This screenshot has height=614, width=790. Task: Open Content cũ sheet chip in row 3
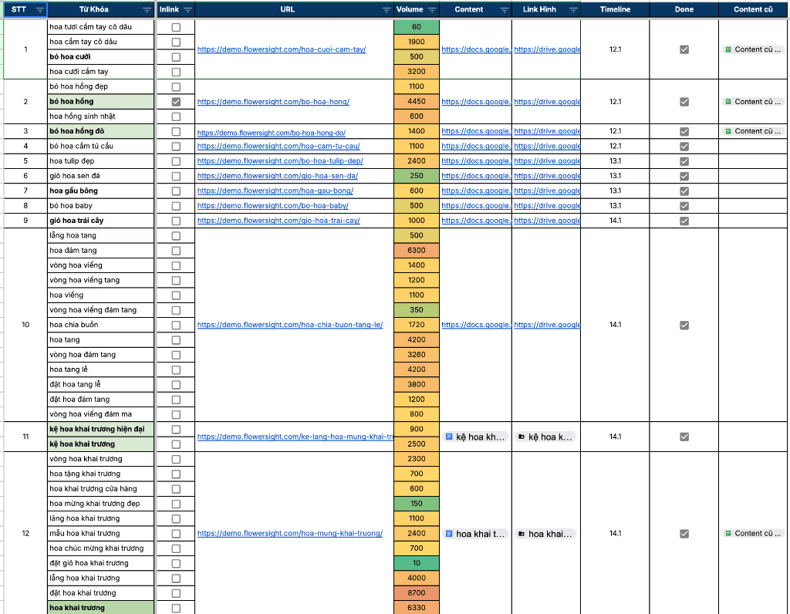pos(753,131)
